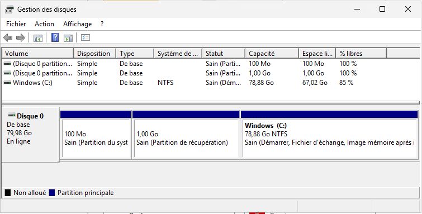
Task: Sort by the Système de ... column header
Action: (178, 54)
